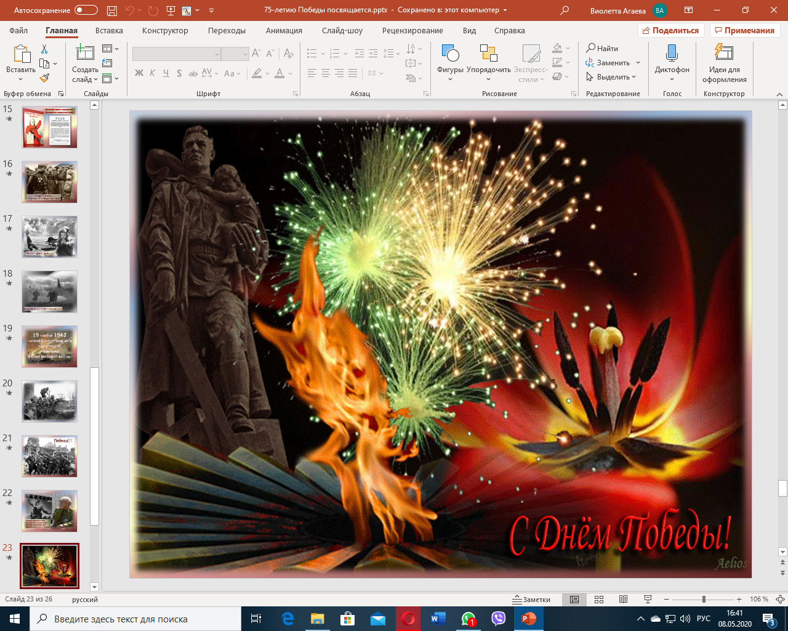Click the Comments (Примечания) button
788x631 pixels.
(x=744, y=31)
